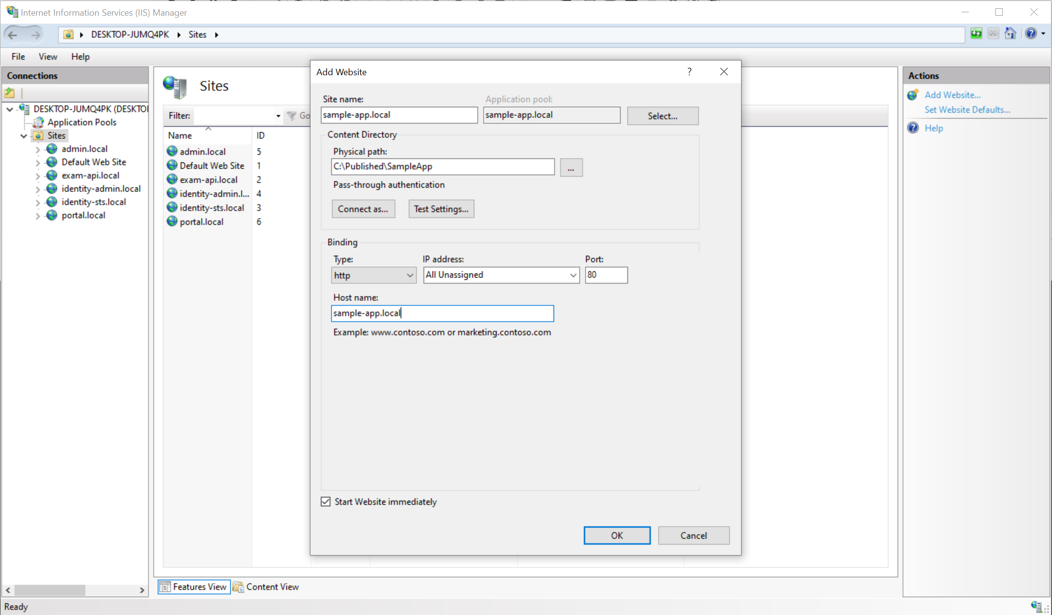Viewport: 1052px width, 615px height.
Task: Click the Application Pools tree icon
Action: pyautogui.click(x=38, y=122)
